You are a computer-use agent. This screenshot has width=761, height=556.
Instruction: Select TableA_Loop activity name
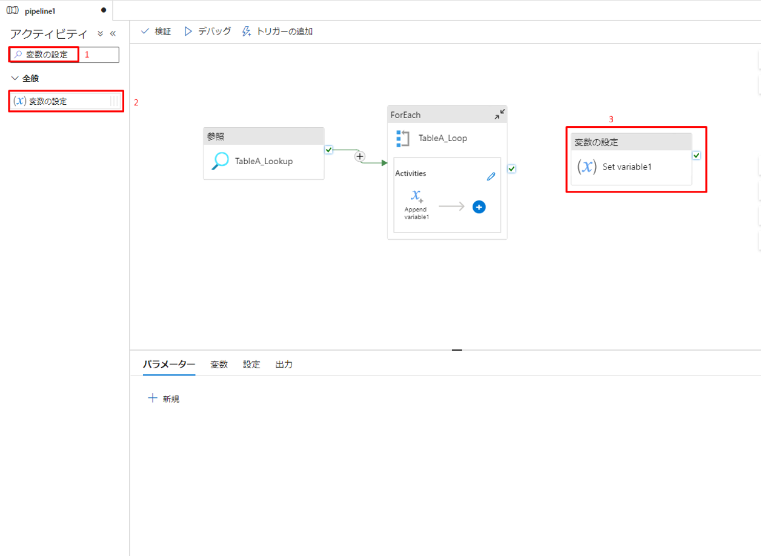point(443,138)
